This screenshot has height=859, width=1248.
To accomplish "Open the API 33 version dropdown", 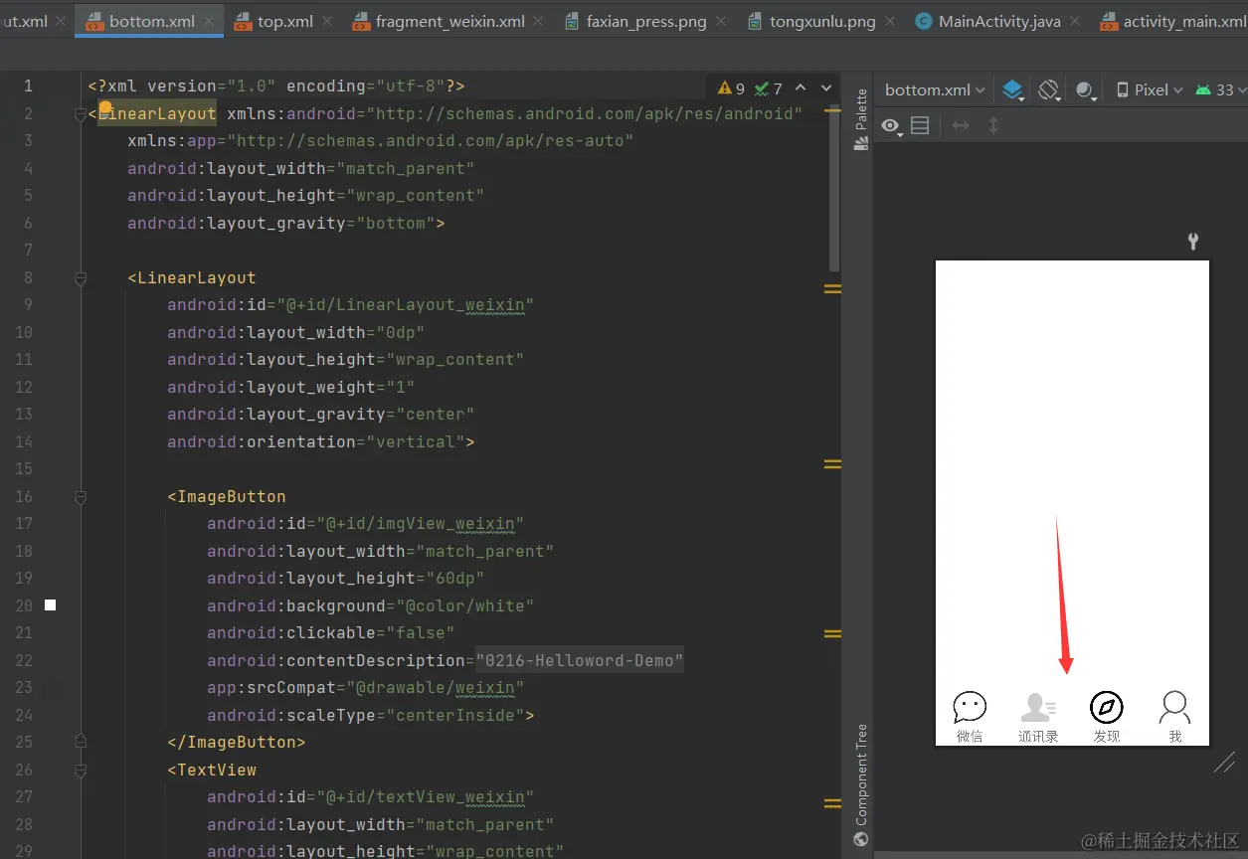I will 1220,89.
